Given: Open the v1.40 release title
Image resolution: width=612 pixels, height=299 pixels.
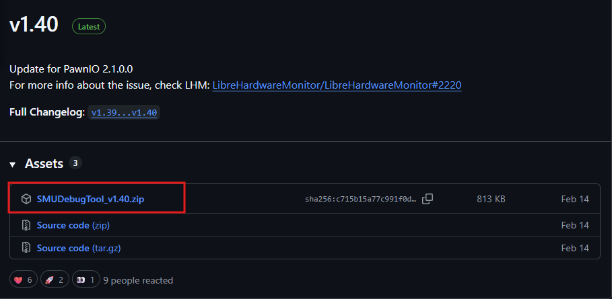Looking at the screenshot, I should click(34, 25).
